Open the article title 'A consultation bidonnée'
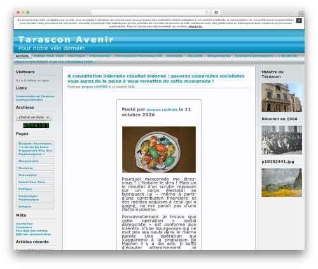 156,78
